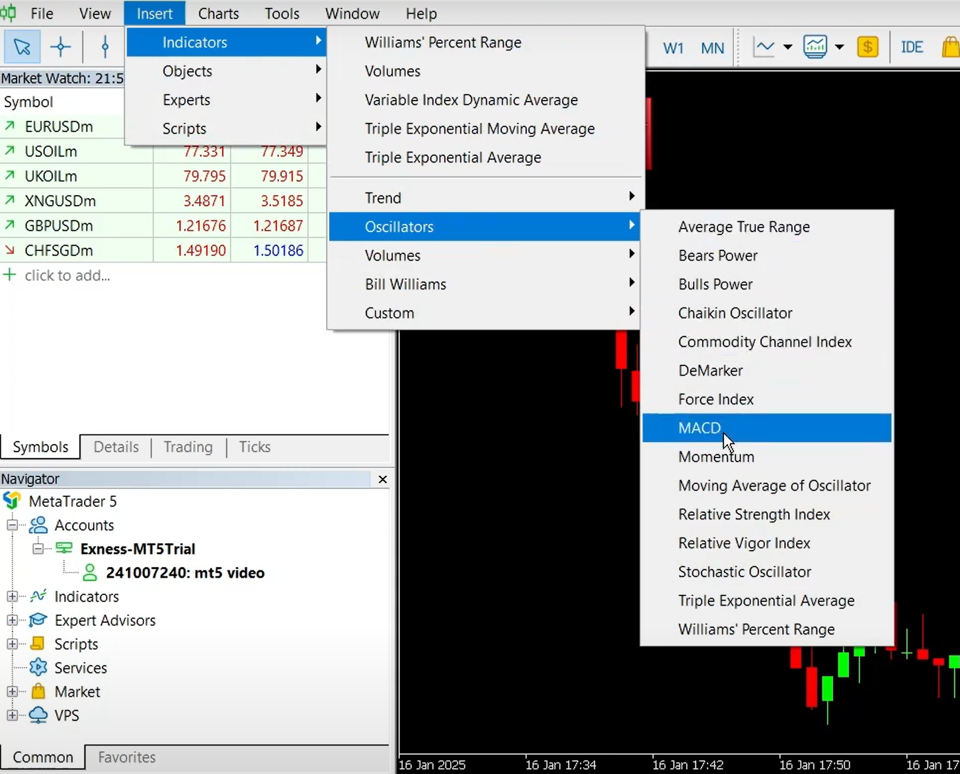Select the cursor tool in the toolbar

[x=22, y=47]
